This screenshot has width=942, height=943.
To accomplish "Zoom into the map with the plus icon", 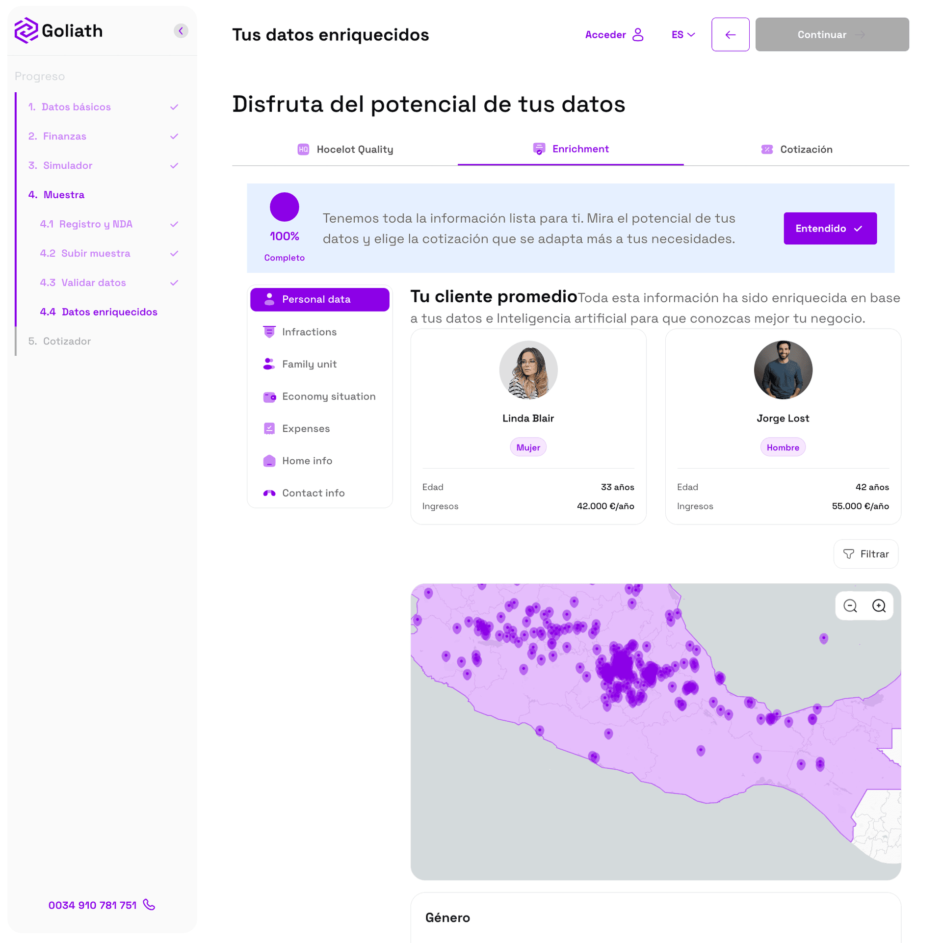I will click(879, 606).
